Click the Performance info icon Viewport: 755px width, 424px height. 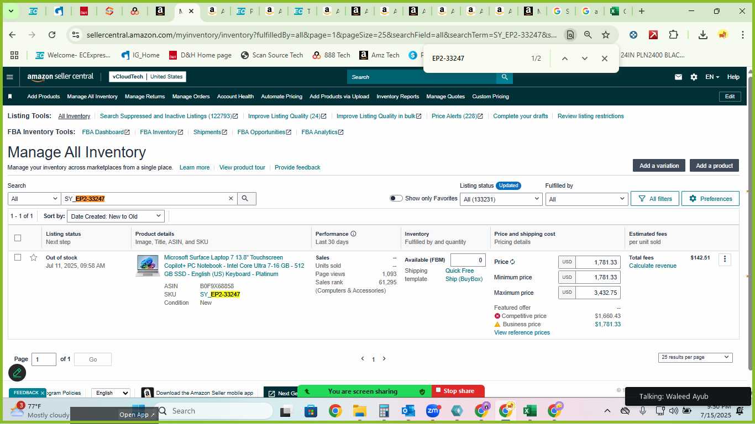point(353,234)
